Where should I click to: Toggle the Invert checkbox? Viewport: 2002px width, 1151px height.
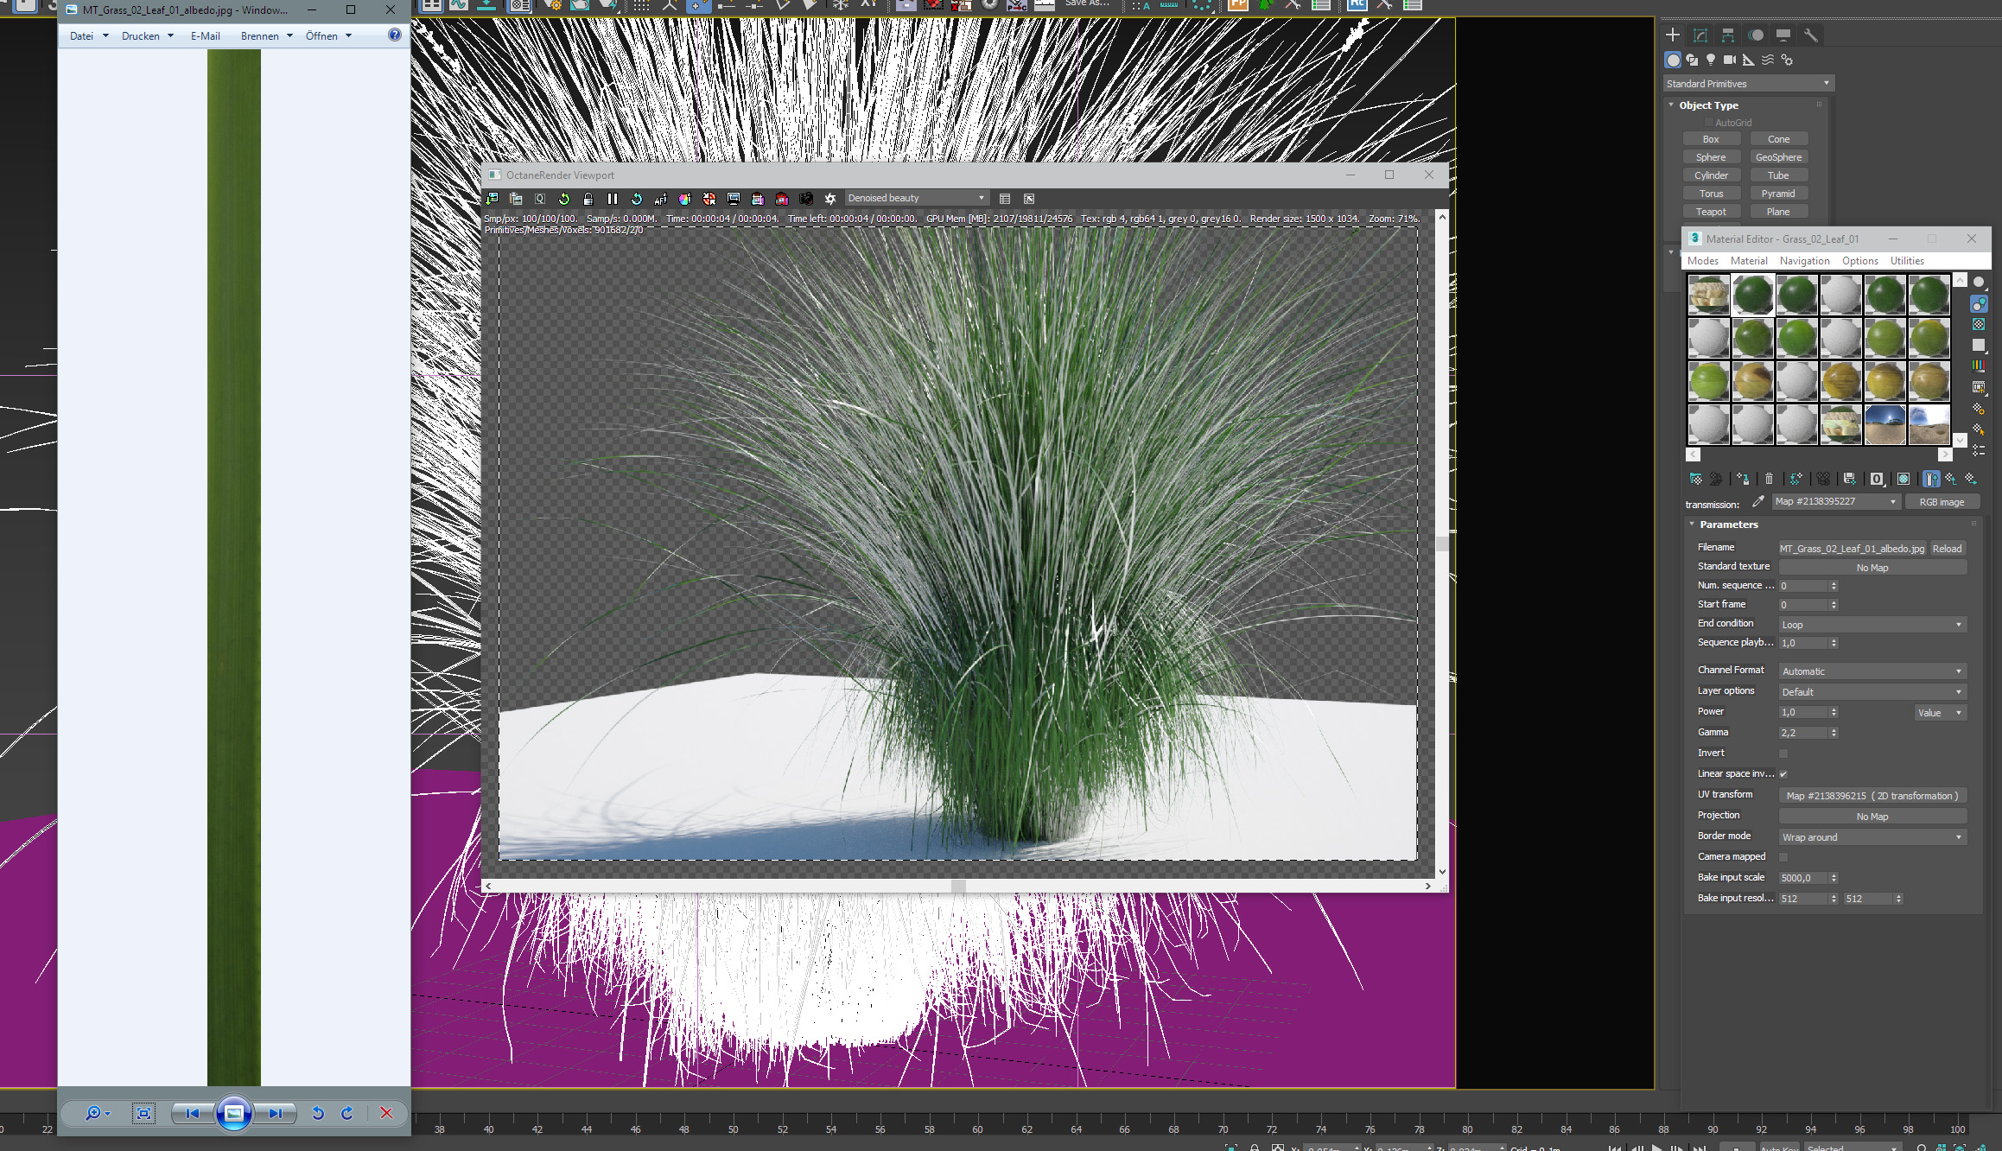1783,754
